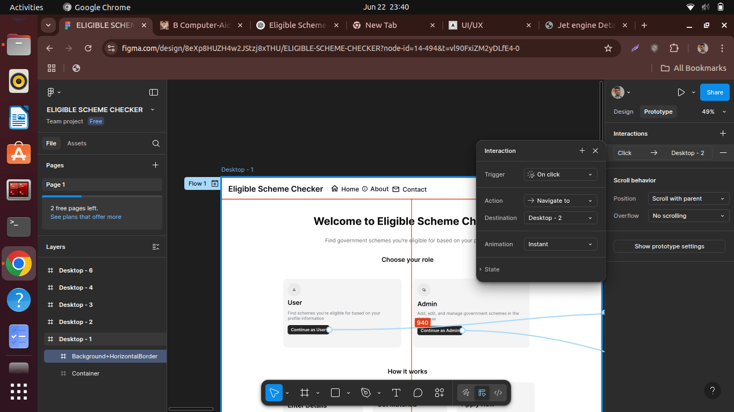Image resolution: width=734 pixels, height=412 pixels.
Task: Open the Destination 'Desktop - 2' dropdown
Action: click(x=560, y=218)
